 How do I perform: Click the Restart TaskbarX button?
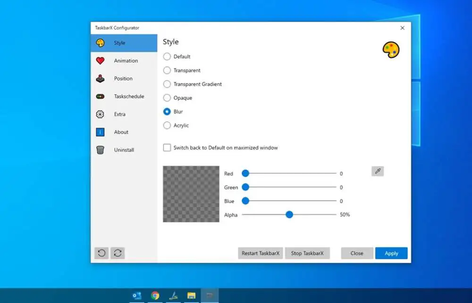click(x=261, y=253)
